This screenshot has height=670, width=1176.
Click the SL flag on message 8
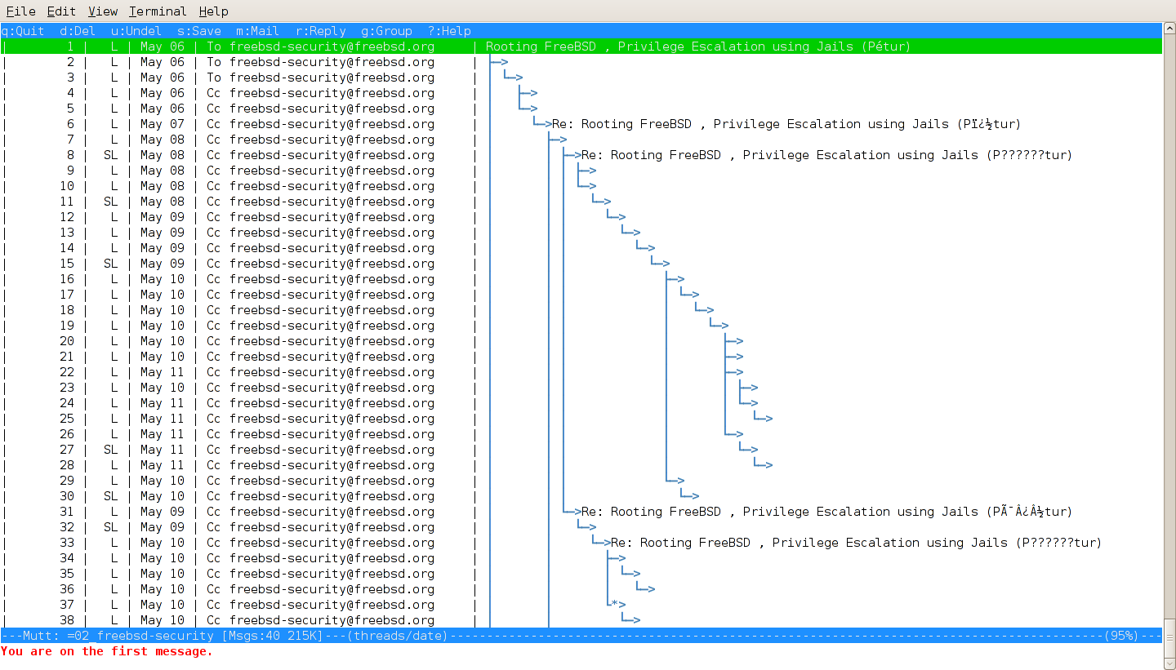111,155
